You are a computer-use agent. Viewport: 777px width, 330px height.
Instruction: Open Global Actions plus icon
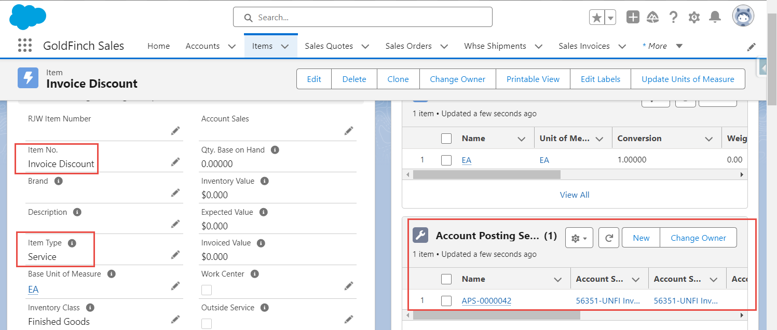(633, 17)
